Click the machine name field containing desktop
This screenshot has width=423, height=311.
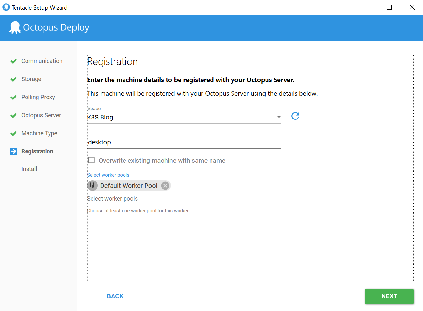click(x=184, y=142)
